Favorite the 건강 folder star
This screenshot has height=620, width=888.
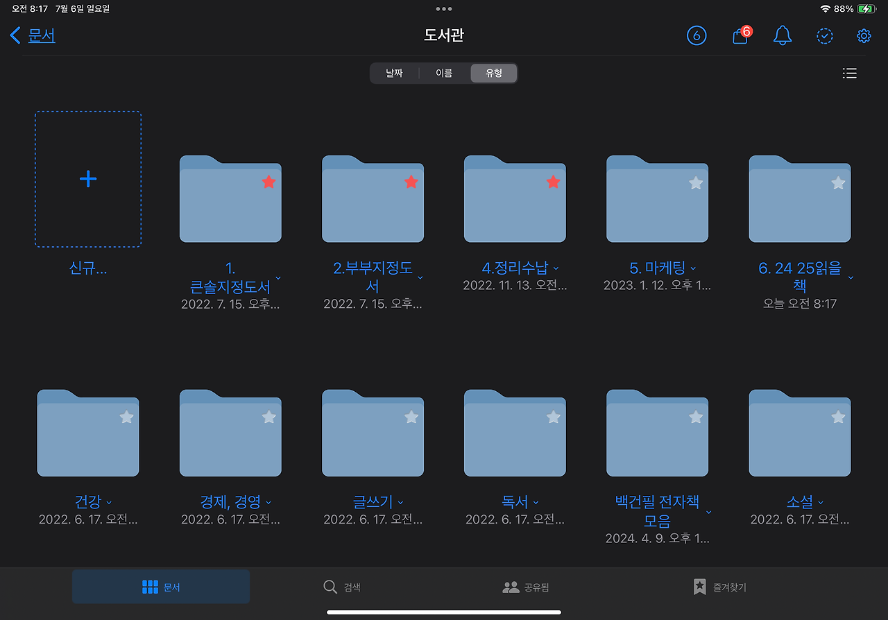(126, 417)
